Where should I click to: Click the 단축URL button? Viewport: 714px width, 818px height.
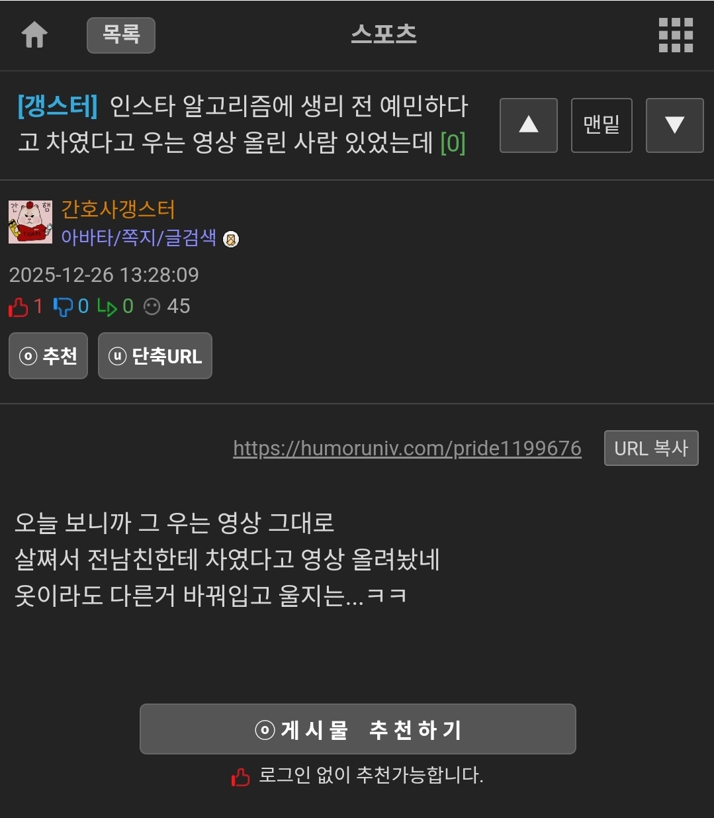[155, 356]
